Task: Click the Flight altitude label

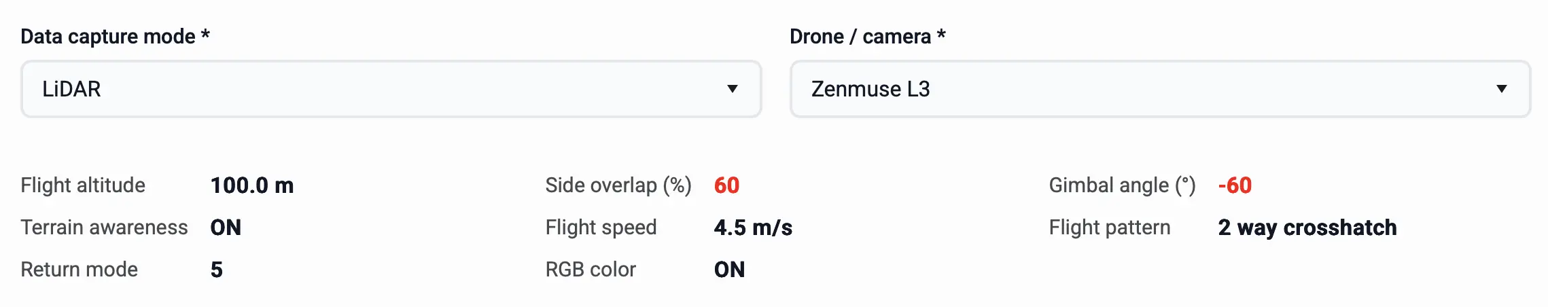Action: click(83, 185)
